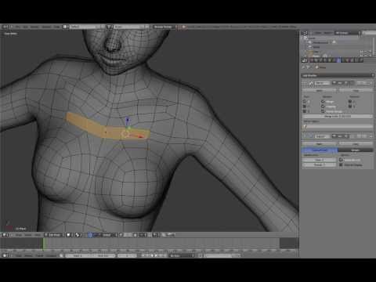
Task: Open the pivot point selector
Action: point(78,235)
